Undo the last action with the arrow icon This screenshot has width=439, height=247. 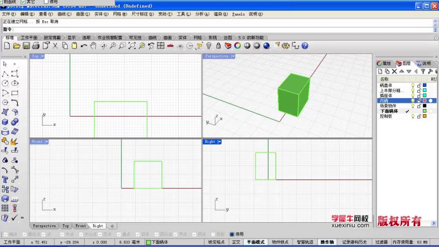[x=84, y=45]
